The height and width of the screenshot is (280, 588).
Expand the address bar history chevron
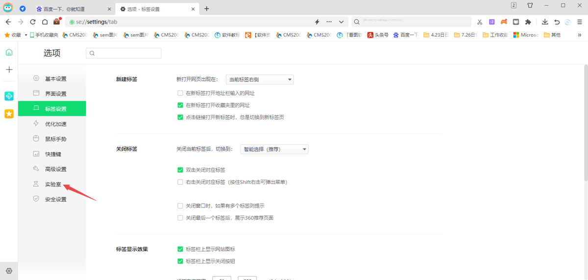tap(342, 22)
